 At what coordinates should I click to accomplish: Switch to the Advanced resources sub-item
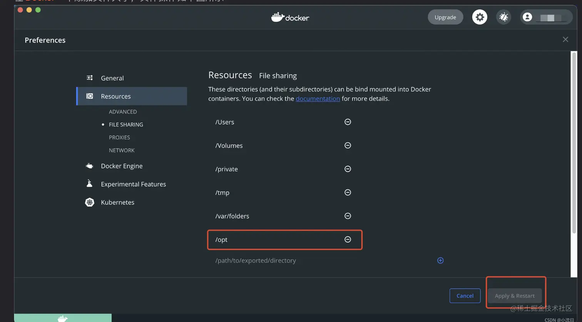[x=123, y=112]
